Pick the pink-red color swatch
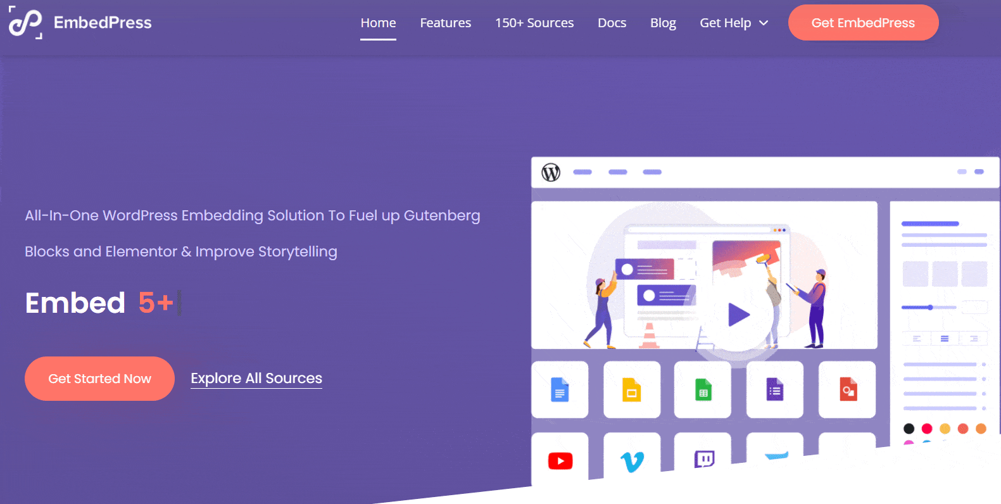The width and height of the screenshot is (1001, 504). coord(927,429)
